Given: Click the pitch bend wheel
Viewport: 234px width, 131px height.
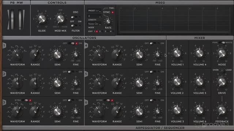Looking at the screenshot, I should (12, 19).
